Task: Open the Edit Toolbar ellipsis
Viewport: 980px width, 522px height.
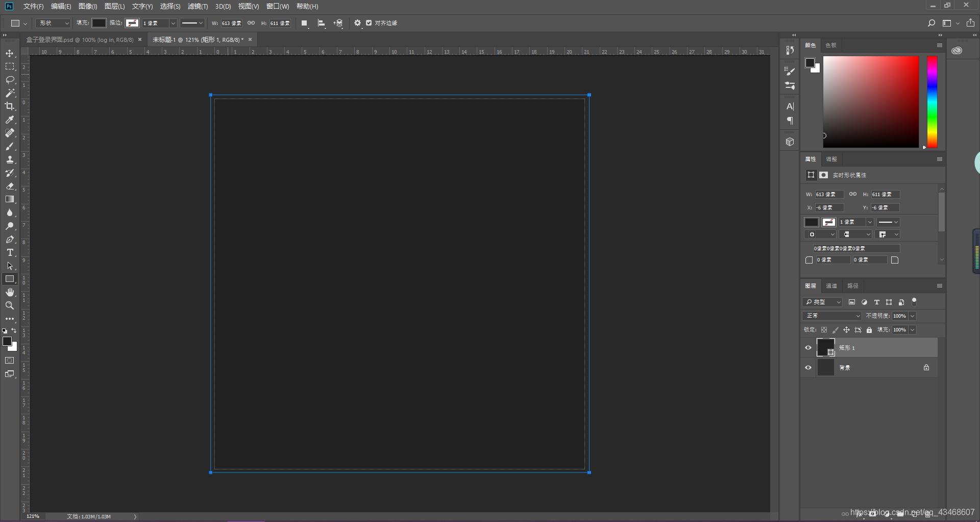Action: [10, 319]
